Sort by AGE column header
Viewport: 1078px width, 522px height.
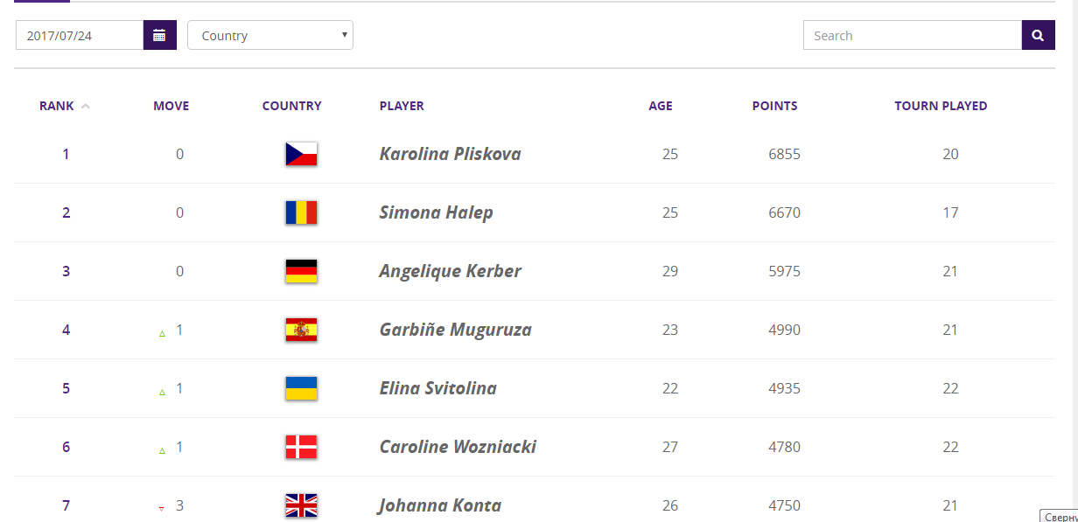661,106
